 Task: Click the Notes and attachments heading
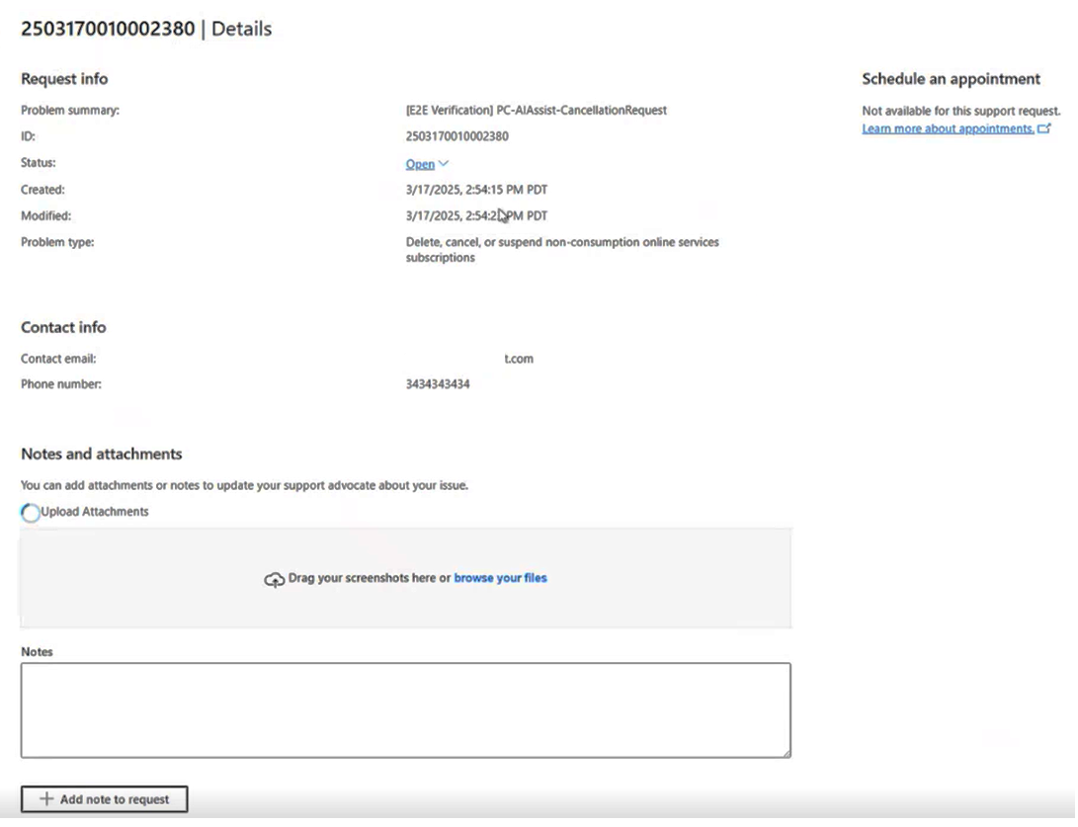click(101, 455)
